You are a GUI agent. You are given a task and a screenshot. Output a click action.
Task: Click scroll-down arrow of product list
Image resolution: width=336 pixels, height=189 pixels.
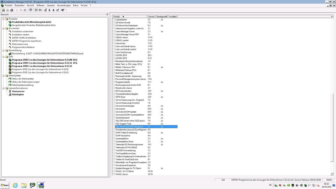pyautogui.click(x=332, y=174)
